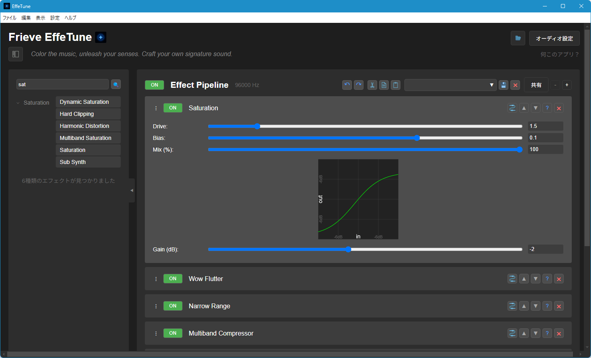Adjust the Drive slider

coord(365,126)
